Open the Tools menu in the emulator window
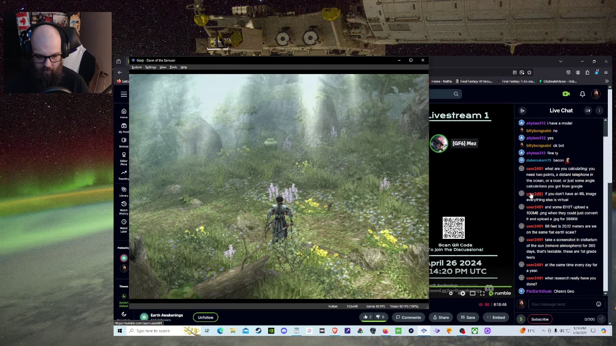 point(173,67)
